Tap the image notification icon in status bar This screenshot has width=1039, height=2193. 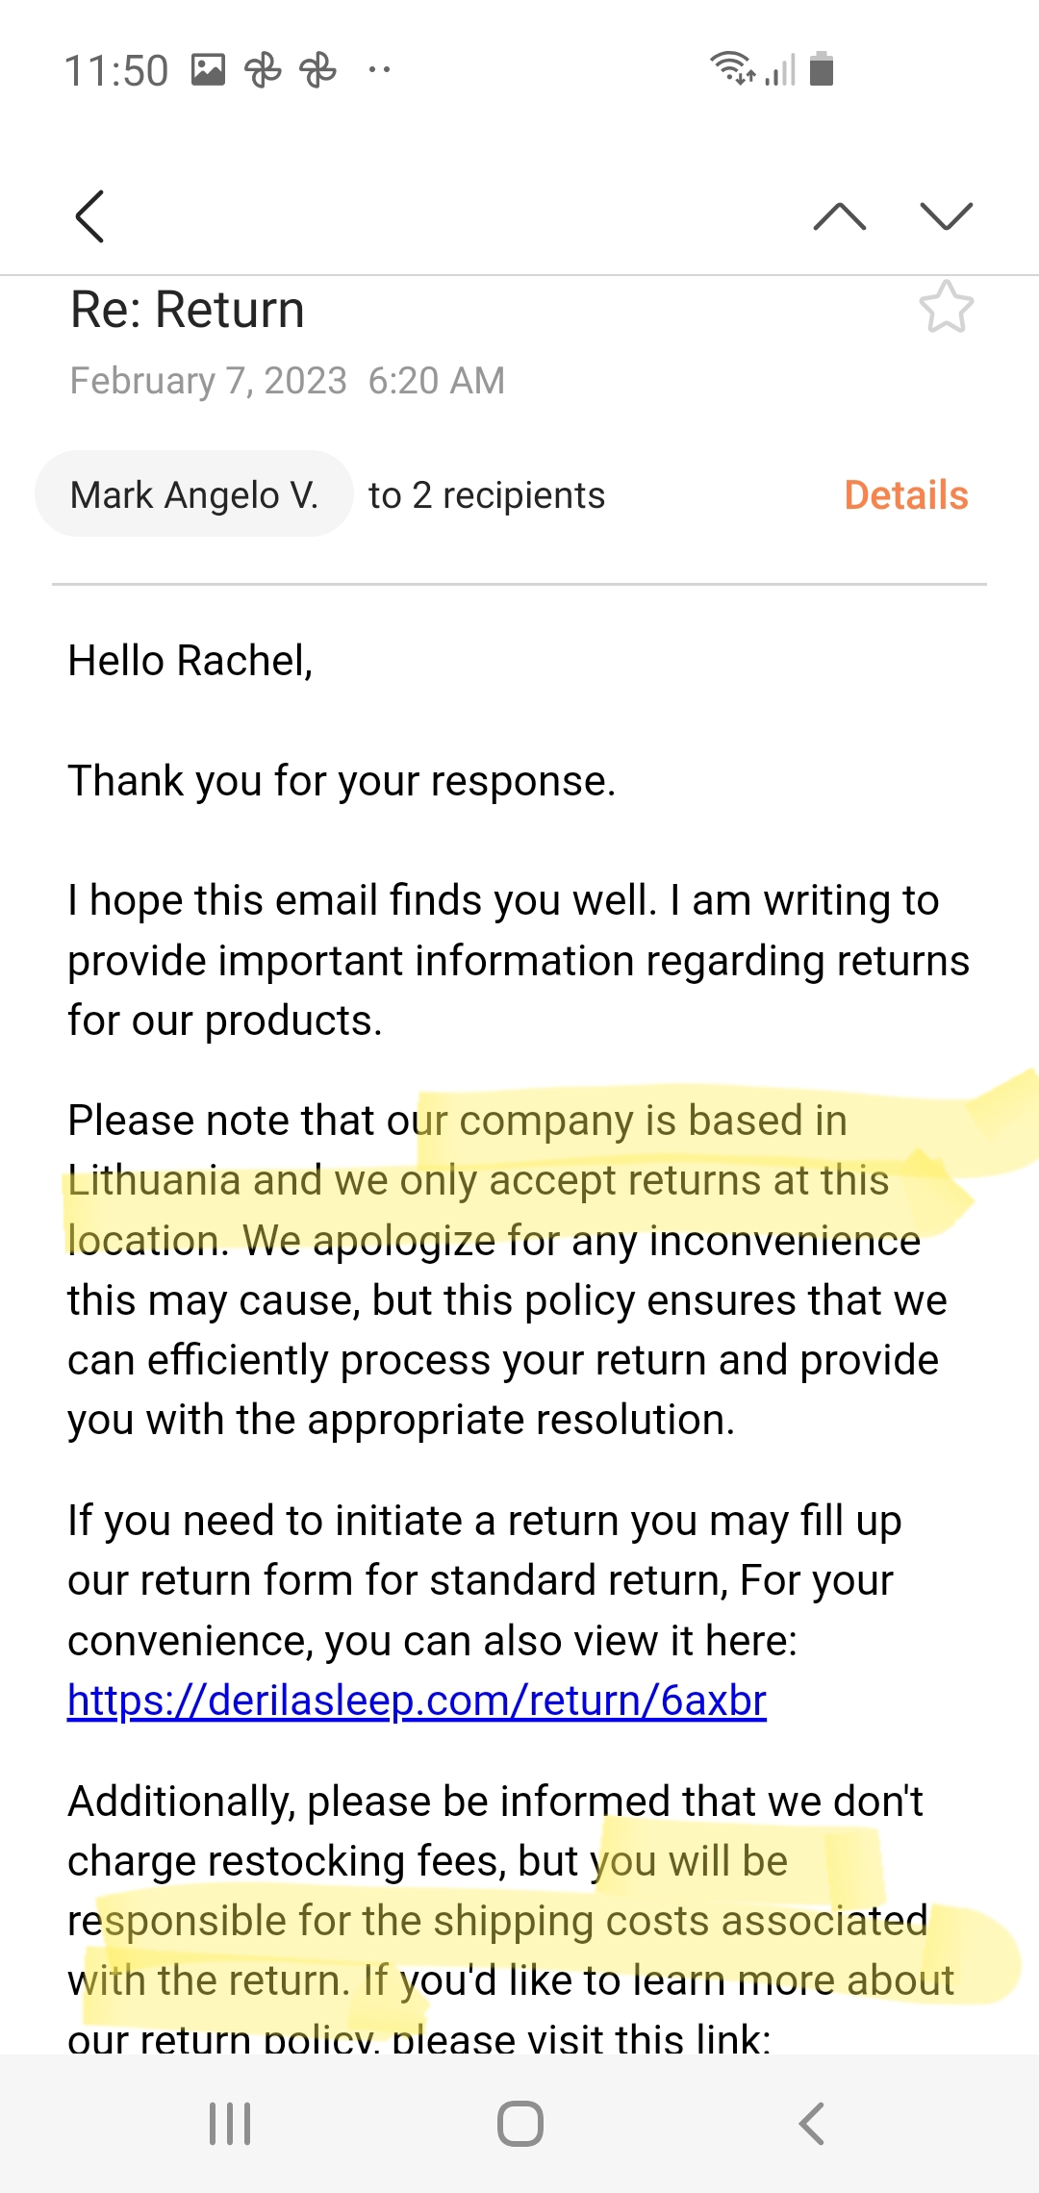[x=208, y=70]
